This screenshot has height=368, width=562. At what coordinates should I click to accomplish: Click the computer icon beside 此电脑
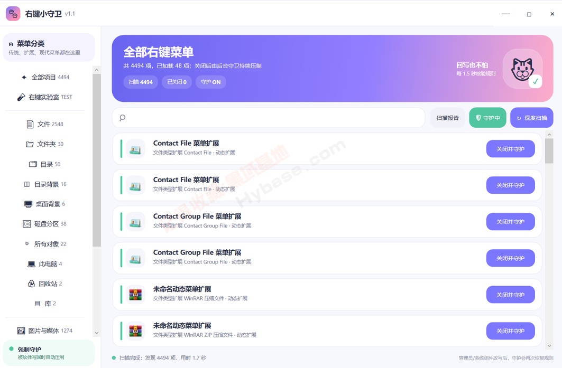32,264
